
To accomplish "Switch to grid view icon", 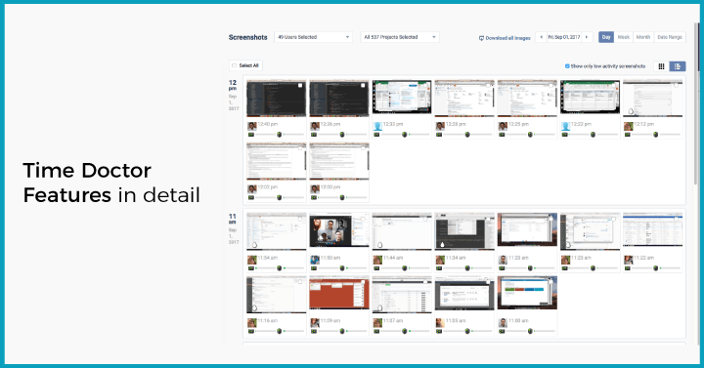I will coord(661,66).
